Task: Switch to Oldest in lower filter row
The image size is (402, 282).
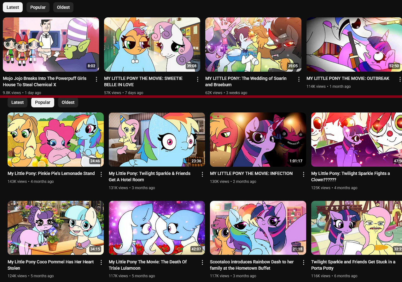Action: pyautogui.click(x=68, y=102)
